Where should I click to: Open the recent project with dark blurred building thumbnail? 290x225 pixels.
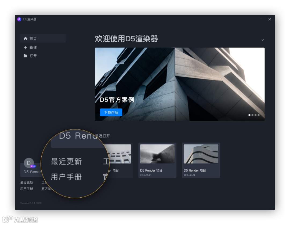pyautogui.click(x=157, y=160)
